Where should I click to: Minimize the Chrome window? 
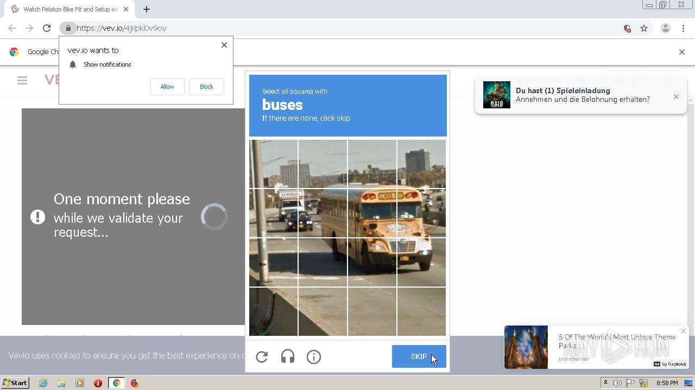click(x=649, y=5)
